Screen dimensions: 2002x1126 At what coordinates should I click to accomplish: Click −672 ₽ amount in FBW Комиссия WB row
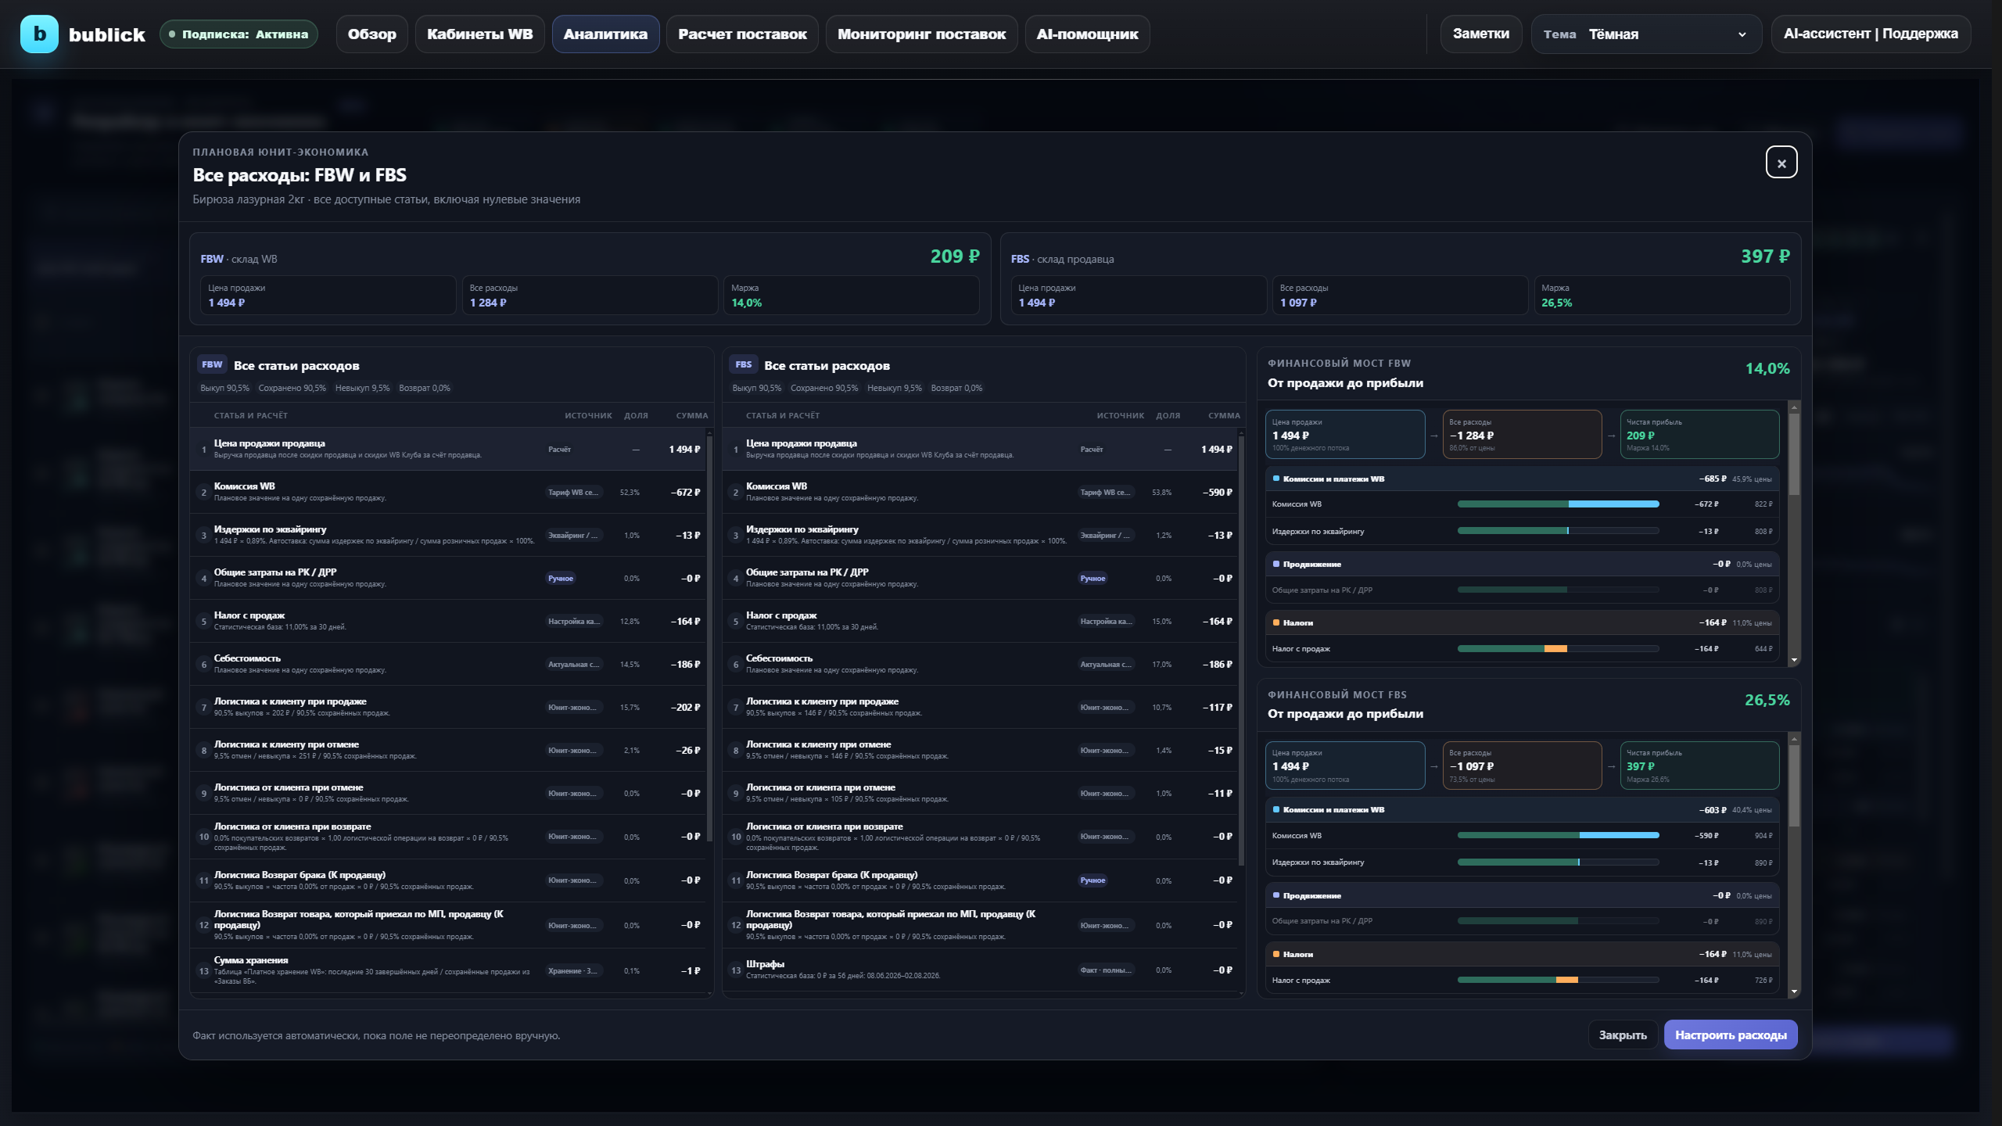[x=685, y=493]
